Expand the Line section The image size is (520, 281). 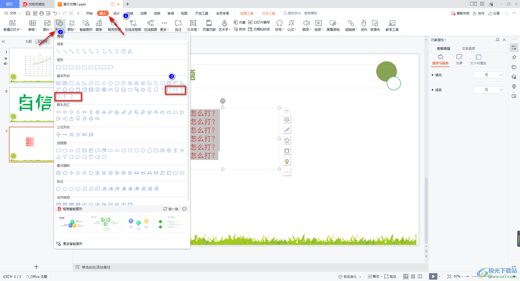click(x=433, y=90)
